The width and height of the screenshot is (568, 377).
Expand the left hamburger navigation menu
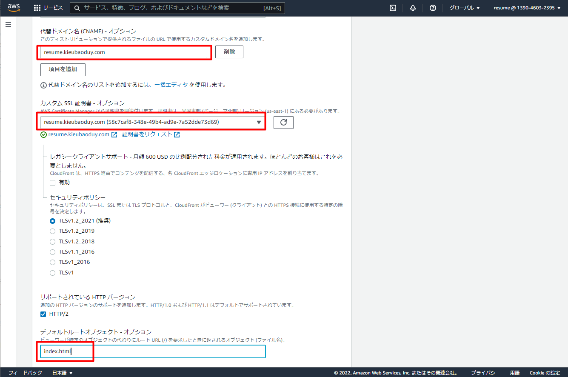click(8, 25)
